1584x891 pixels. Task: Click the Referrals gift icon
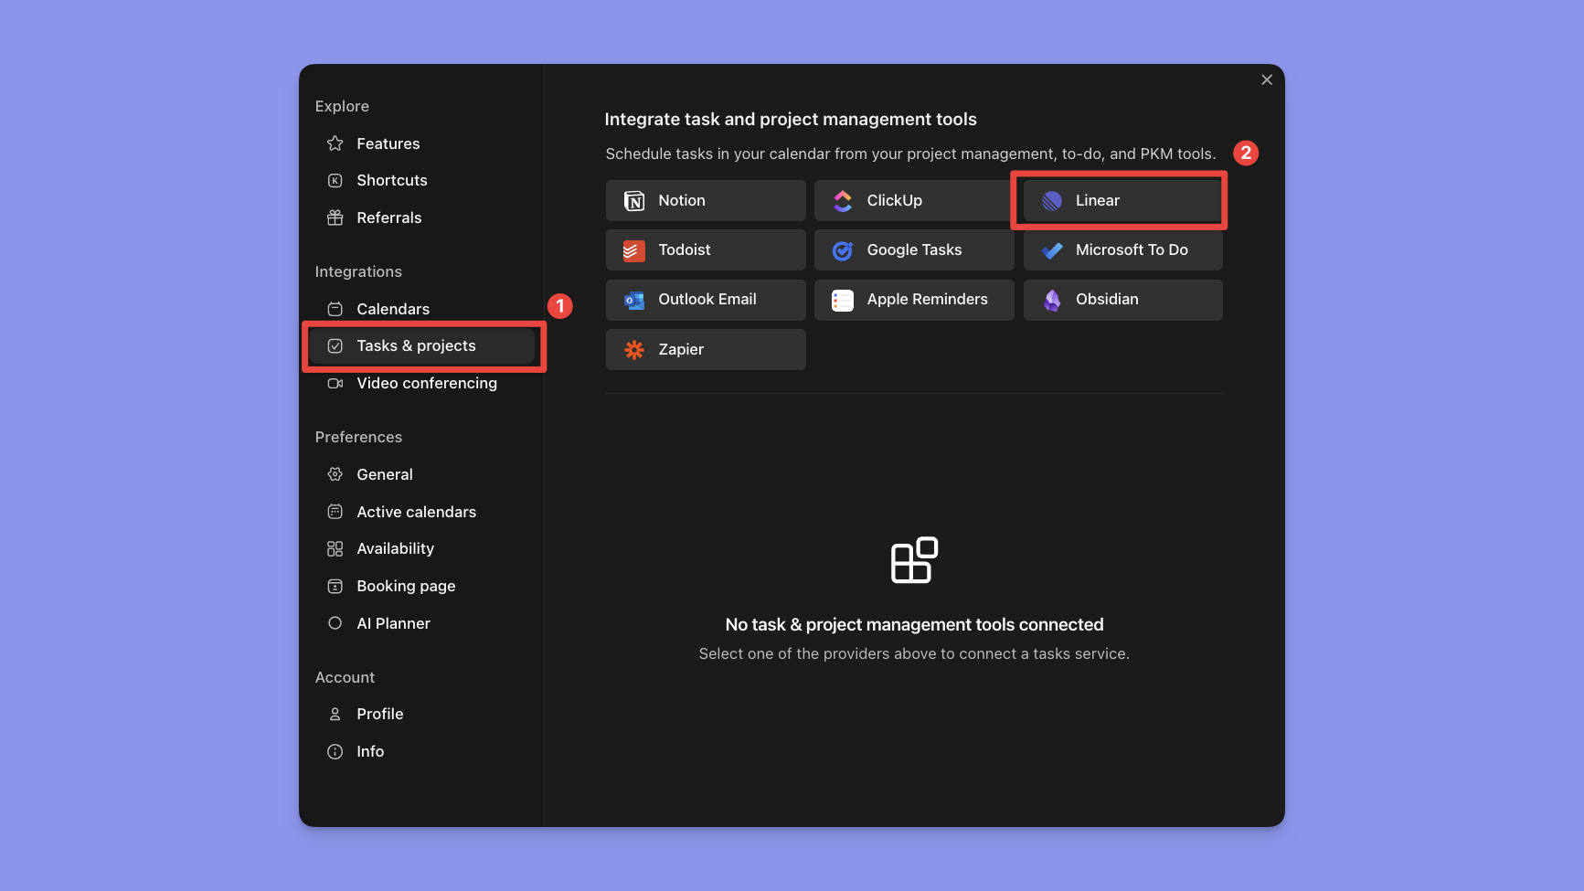point(335,217)
